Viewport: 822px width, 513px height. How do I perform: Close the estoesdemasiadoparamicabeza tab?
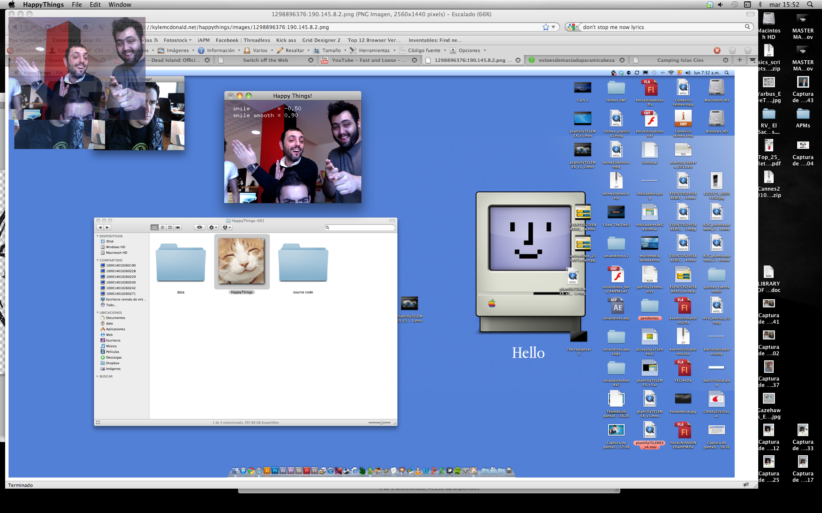pyautogui.click(x=622, y=60)
